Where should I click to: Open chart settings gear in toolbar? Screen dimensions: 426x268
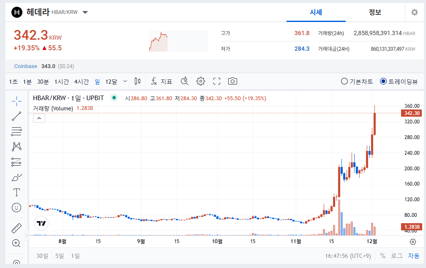(201, 81)
